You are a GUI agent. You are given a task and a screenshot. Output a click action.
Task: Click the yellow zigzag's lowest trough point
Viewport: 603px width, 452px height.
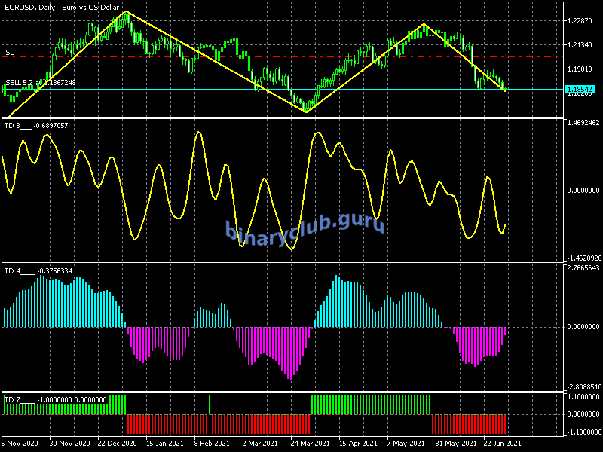(x=306, y=112)
